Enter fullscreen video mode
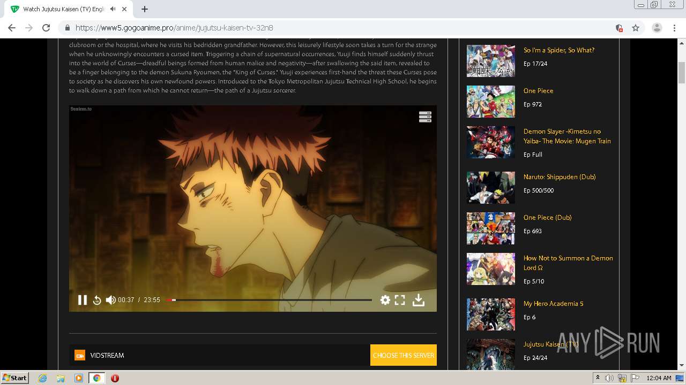This screenshot has height=385, width=686. [x=400, y=300]
